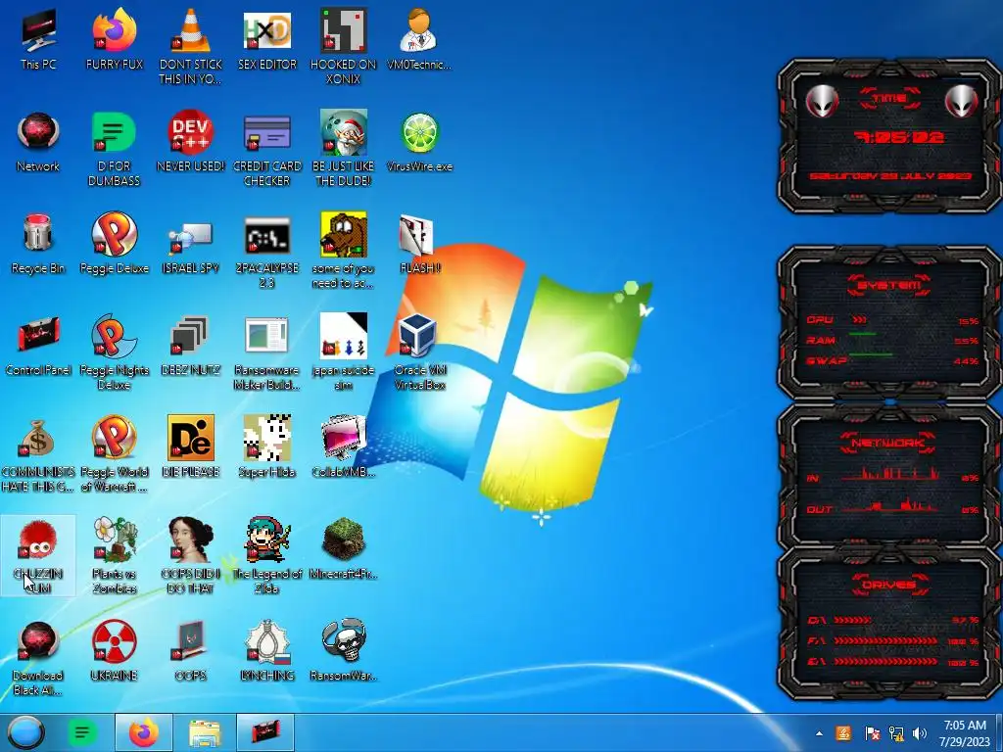Open File Explorer from the taskbar
The height and width of the screenshot is (752, 1003).
coord(204,732)
